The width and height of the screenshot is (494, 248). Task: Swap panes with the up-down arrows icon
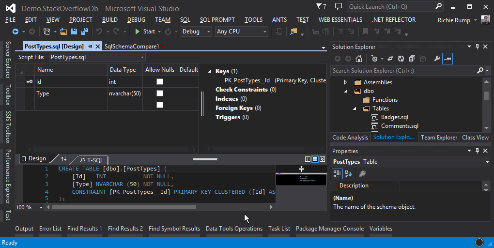(63, 159)
